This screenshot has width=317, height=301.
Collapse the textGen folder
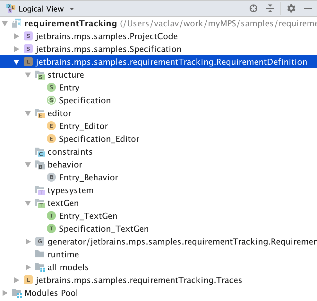pos(28,203)
